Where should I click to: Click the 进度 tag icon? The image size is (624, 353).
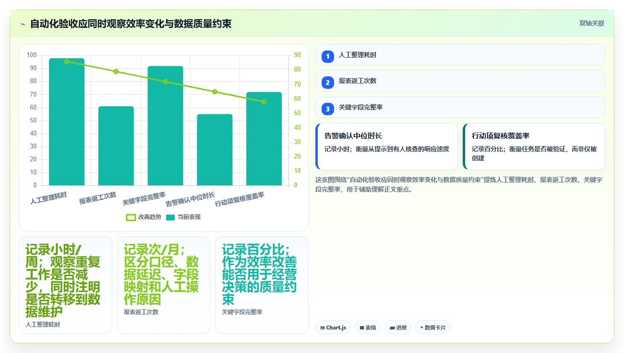click(392, 328)
